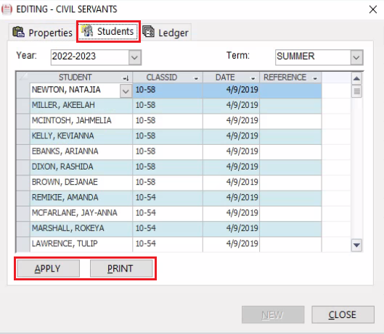
Task: Select student LAWRENCE, TULIP
Action: (x=81, y=244)
